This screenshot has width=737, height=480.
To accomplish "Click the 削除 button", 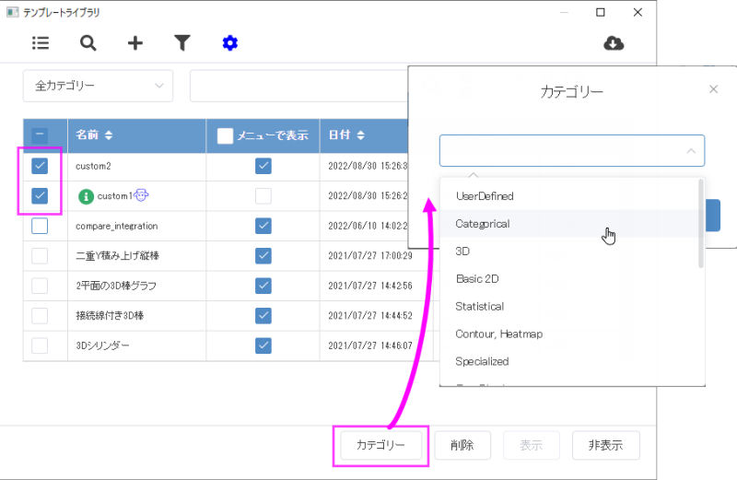I will click(462, 445).
